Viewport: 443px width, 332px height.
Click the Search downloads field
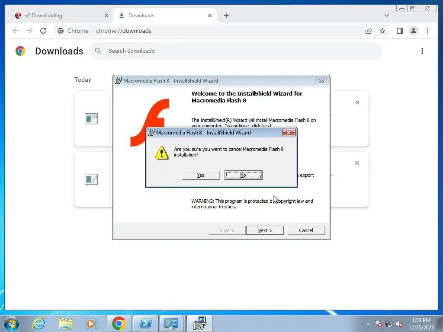tap(236, 51)
